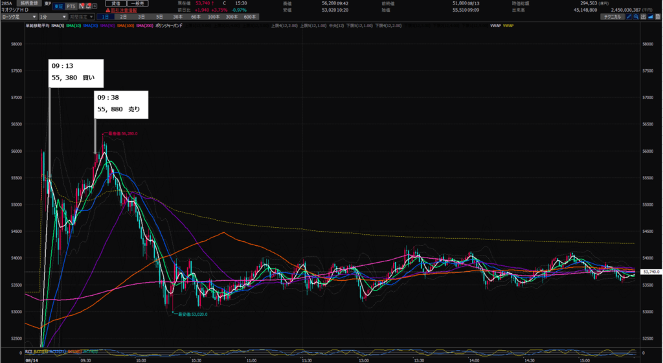Click the 58000 right price axis label

[x=647, y=44]
